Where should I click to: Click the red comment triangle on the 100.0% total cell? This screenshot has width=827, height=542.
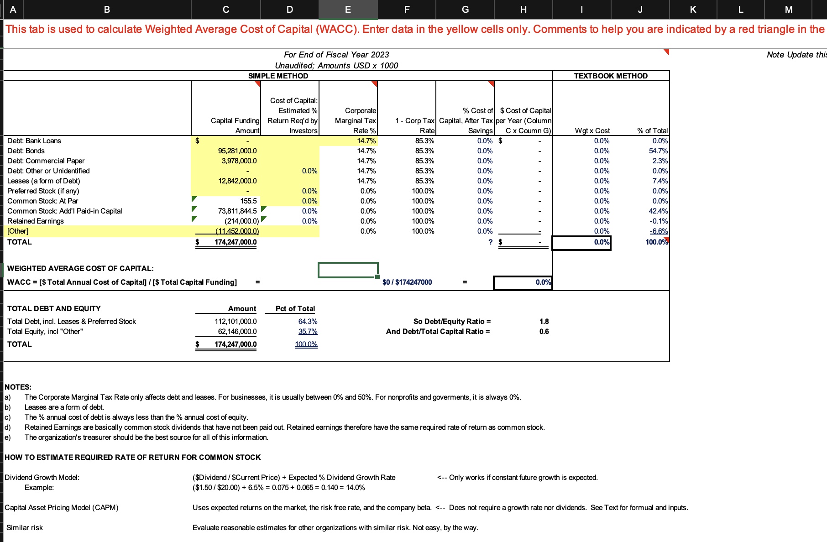pyautogui.click(x=665, y=239)
